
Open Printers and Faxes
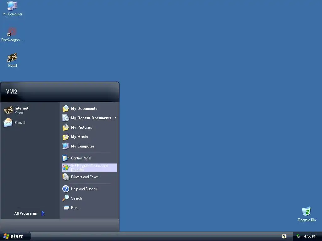point(89,177)
